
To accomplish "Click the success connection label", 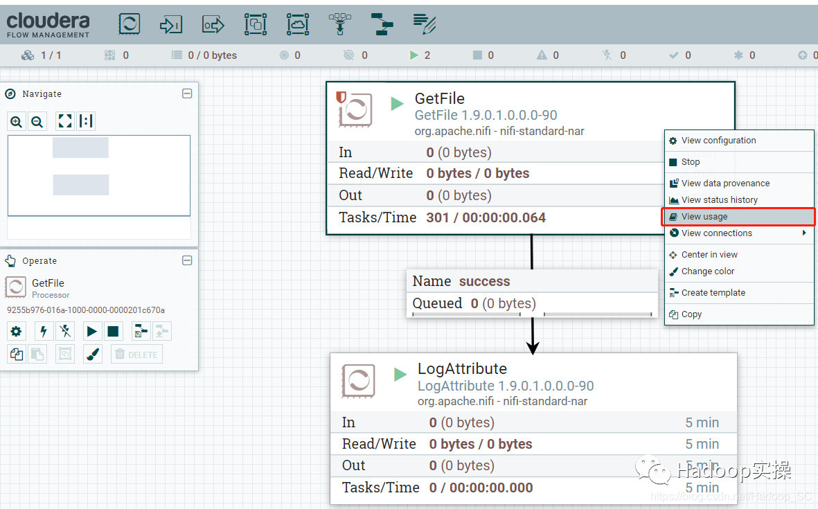I will (x=485, y=281).
